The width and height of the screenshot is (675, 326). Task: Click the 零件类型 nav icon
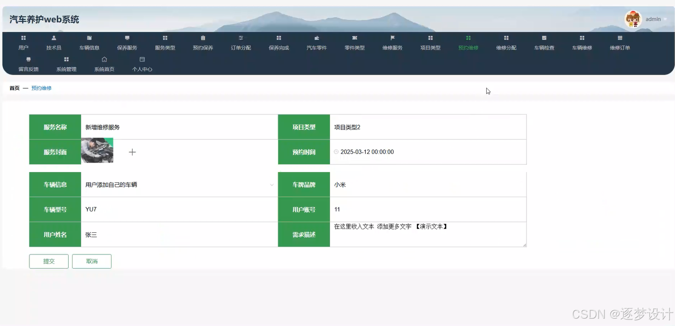coord(355,38)
